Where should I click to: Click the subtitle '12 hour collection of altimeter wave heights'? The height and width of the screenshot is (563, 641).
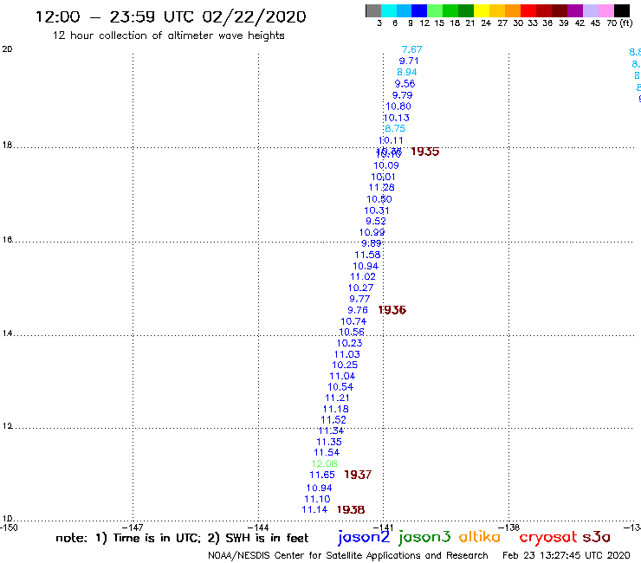tap(168, 36)
